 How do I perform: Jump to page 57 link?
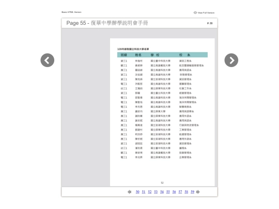pos(180,192)
